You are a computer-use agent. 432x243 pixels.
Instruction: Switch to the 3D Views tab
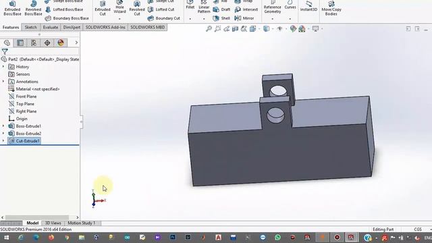click(x=53, y=223)
